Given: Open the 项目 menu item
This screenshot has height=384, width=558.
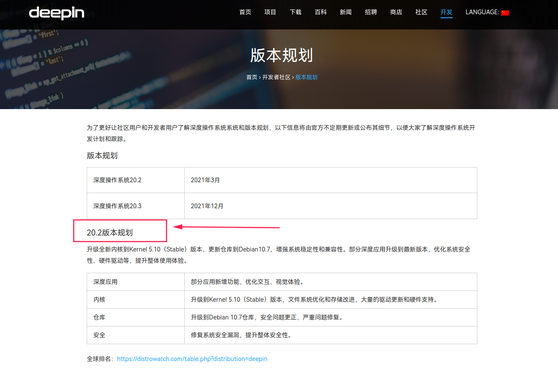Looking at the screenshot, I should click(271, 12).
